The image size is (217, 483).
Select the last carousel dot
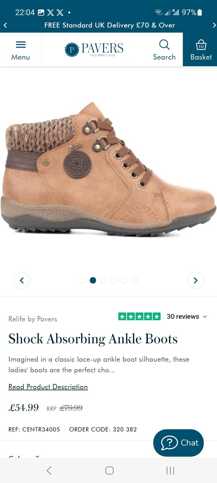pyautogui.click(x=135, y=280)
